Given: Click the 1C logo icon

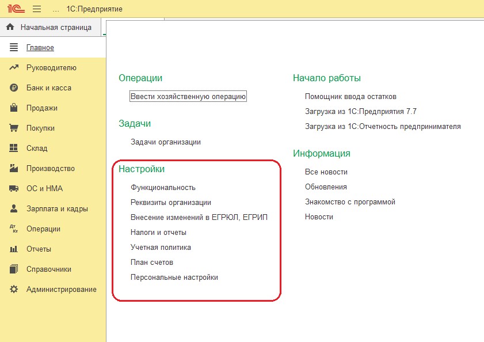Looking at the screenshot, I should (16, 9).
